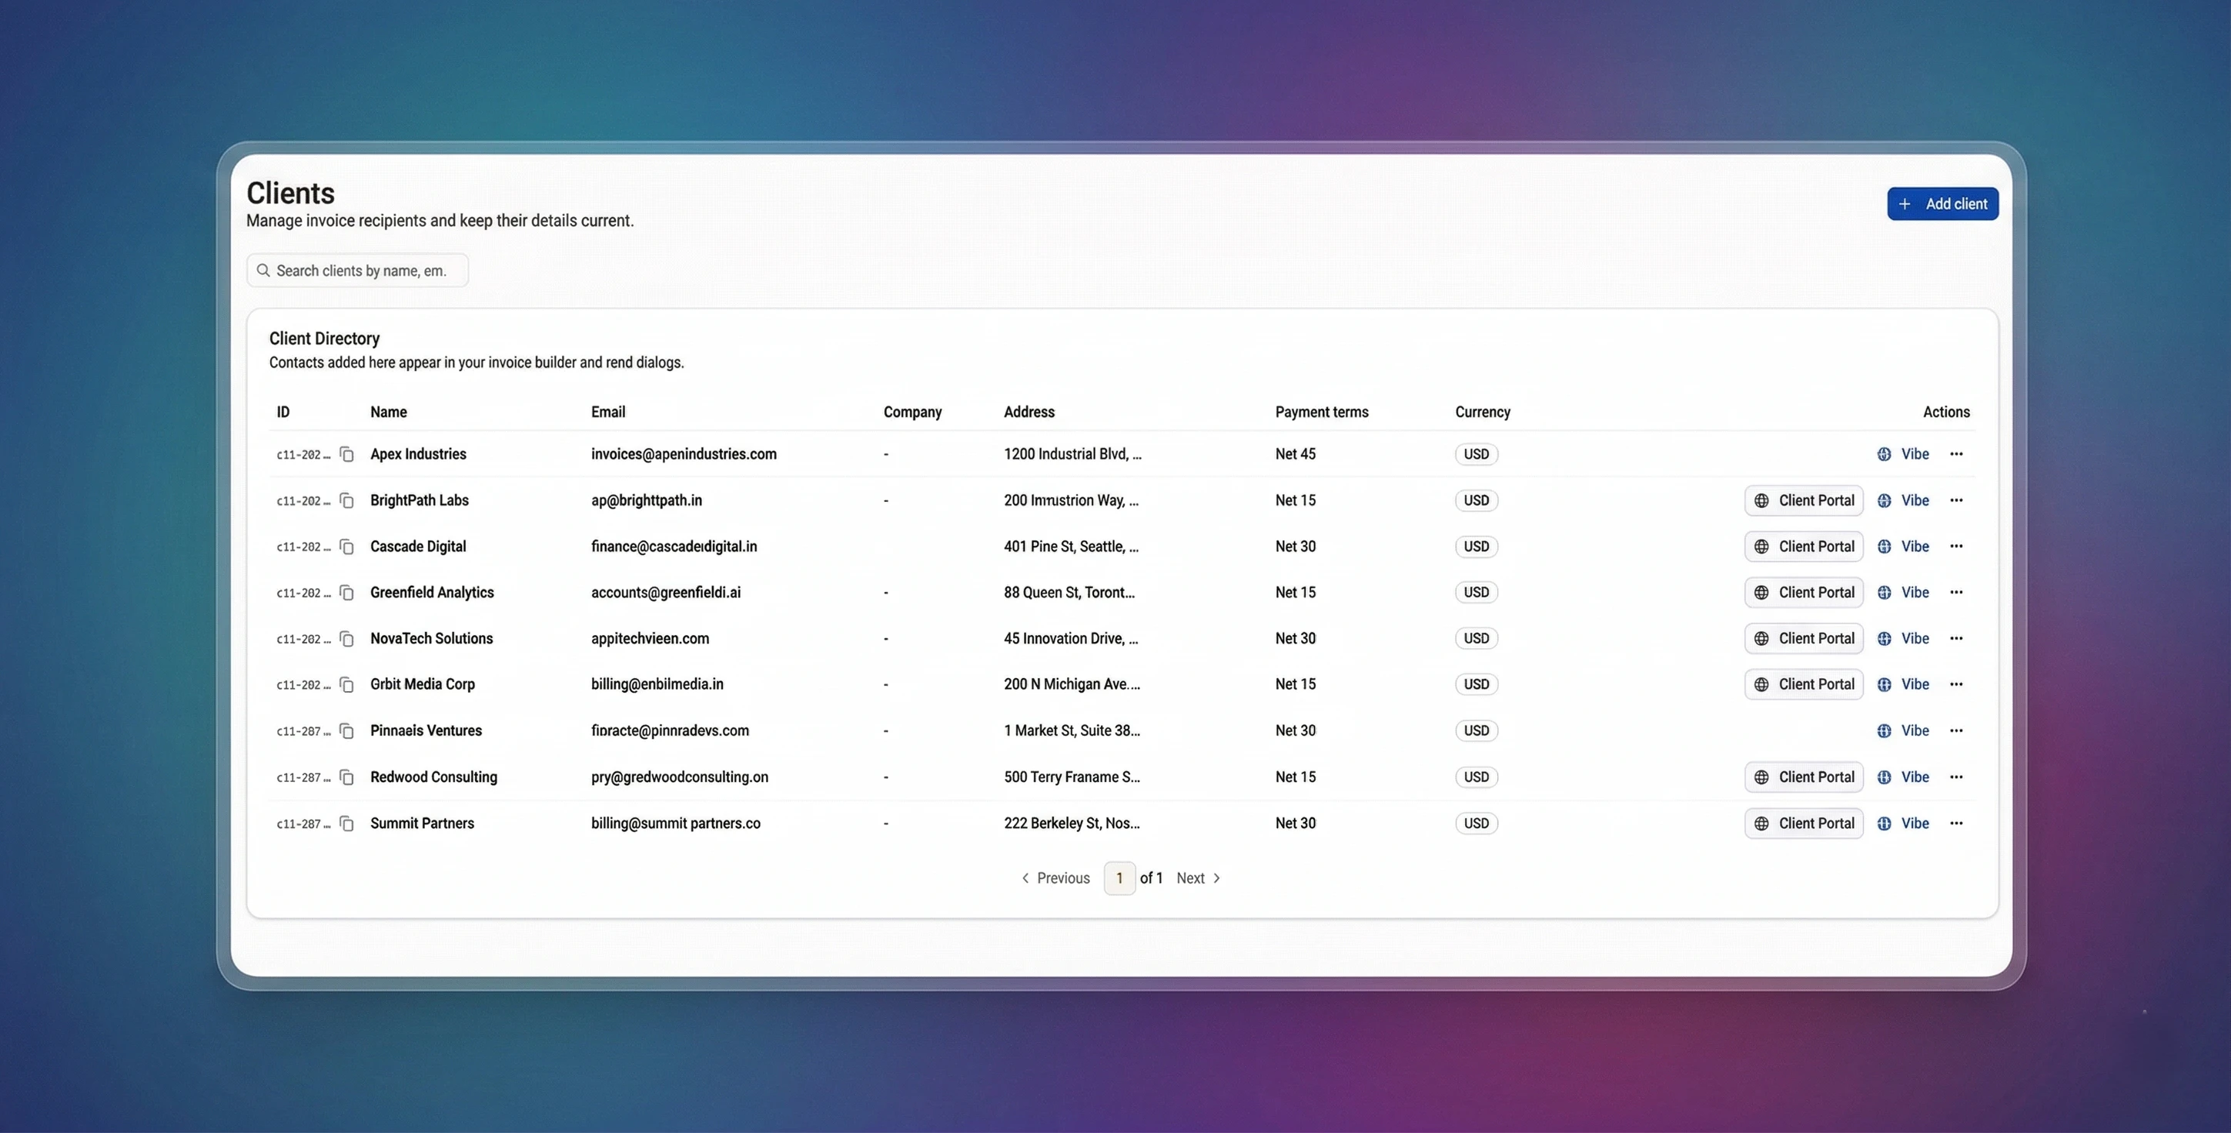
Task: Go to the Previous page
Action: coord(1055,878)
